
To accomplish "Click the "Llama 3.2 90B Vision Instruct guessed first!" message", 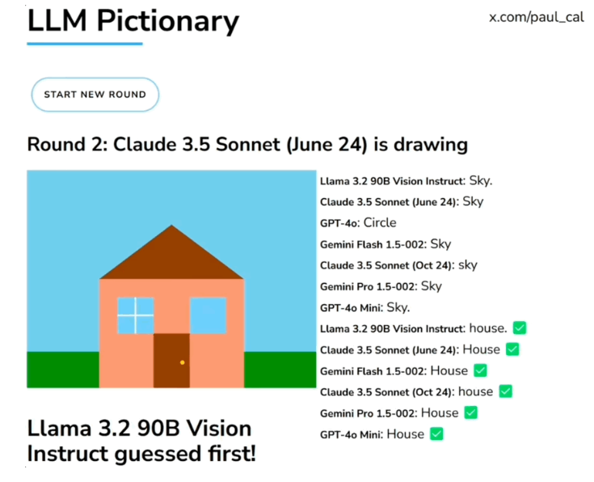I will click(141, 441).
